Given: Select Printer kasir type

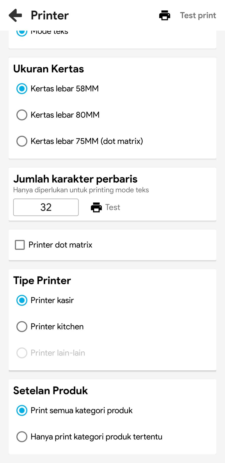Looking at the screenshot, I should tap(22, 300).
